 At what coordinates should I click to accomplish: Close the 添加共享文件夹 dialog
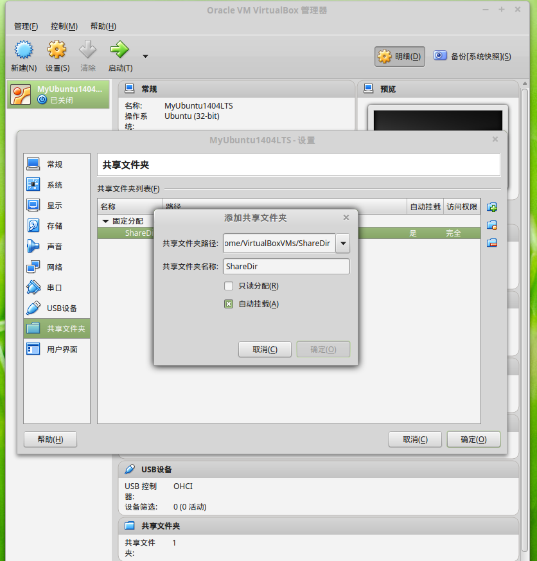point(346,218)
